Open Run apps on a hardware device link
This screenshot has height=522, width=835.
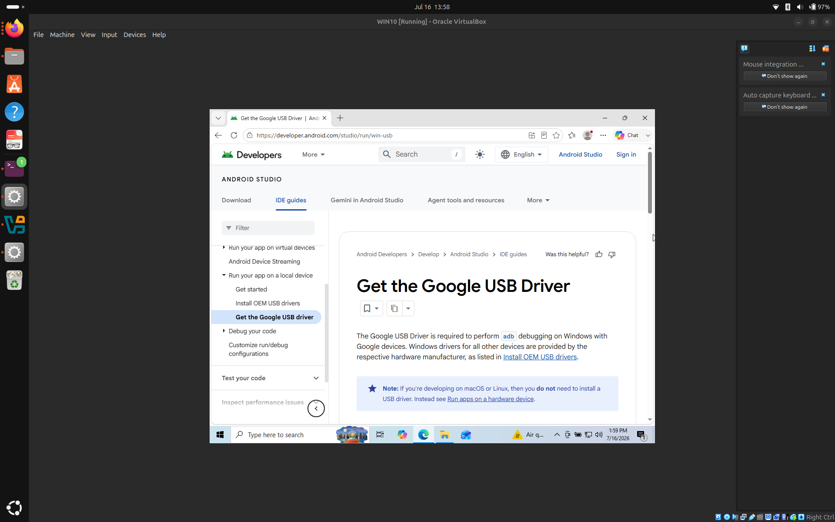491,399
